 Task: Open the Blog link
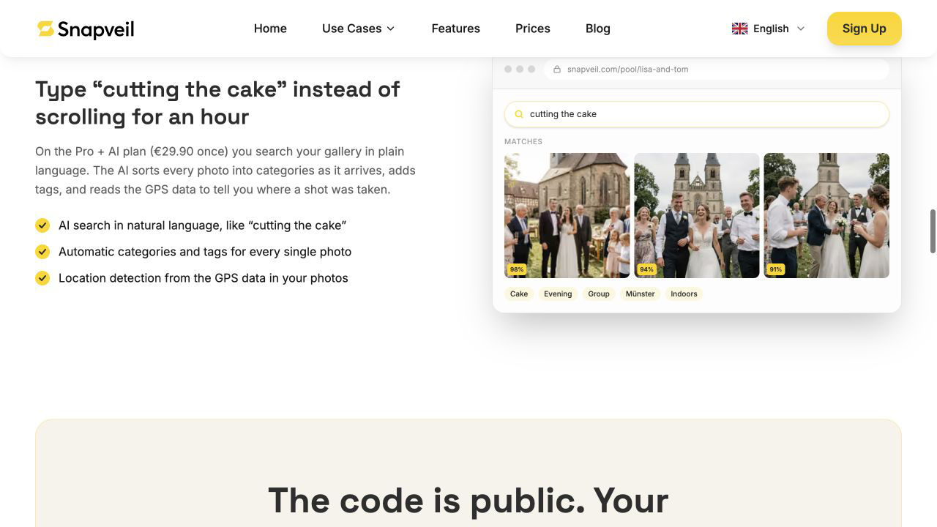[598, 29]
